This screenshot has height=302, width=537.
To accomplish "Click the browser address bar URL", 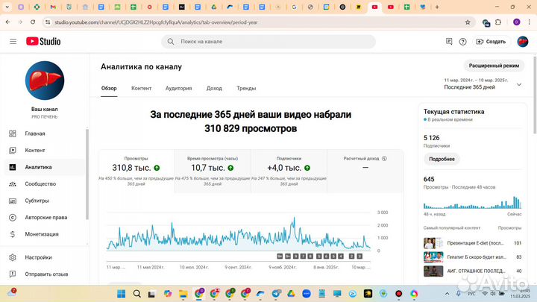I will pos(156,22).
